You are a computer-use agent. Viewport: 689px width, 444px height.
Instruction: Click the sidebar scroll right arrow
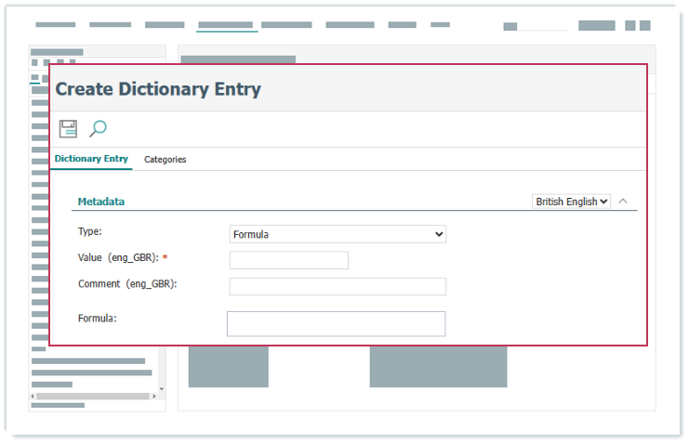click(154, 397)
